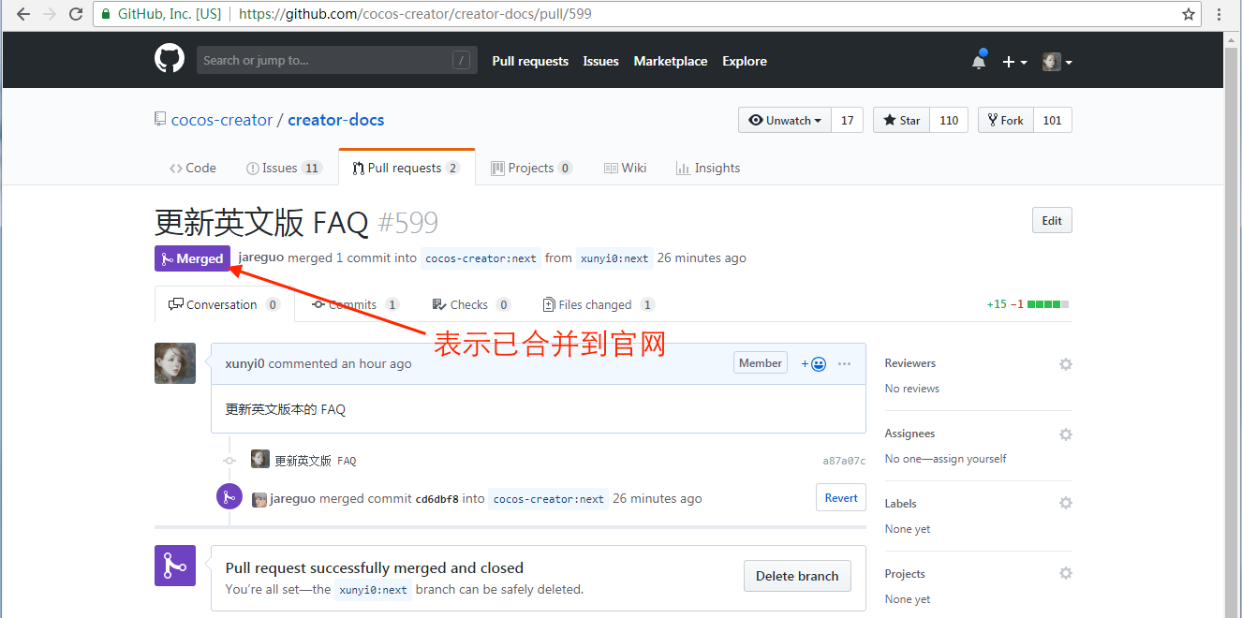Click browser back arrow
This screenshot has height=618, width=1242.
click(x=23, y=14)
